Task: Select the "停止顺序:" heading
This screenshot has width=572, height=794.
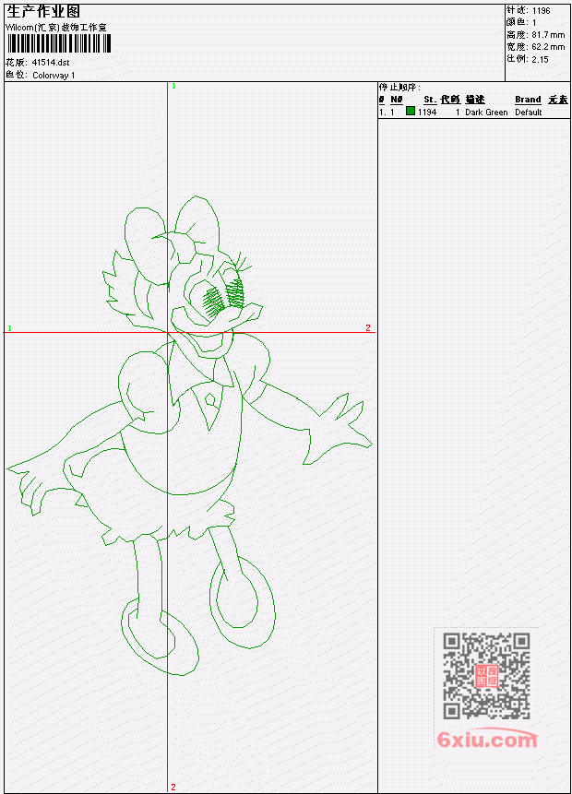Action: pos(399,87)
